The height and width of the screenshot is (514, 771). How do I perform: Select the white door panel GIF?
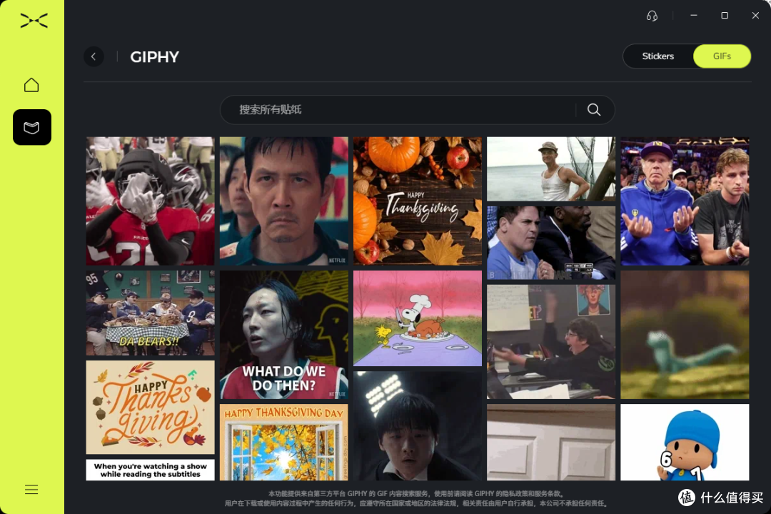(551, 442)
